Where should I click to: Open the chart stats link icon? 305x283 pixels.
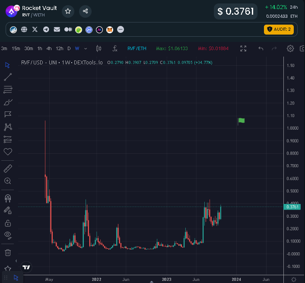13,29
